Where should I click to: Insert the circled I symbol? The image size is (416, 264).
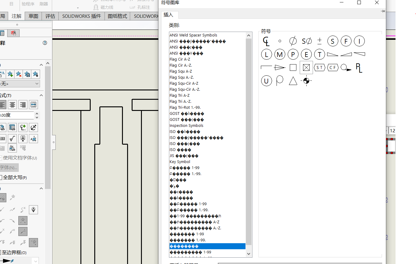(x=359, y=41)
